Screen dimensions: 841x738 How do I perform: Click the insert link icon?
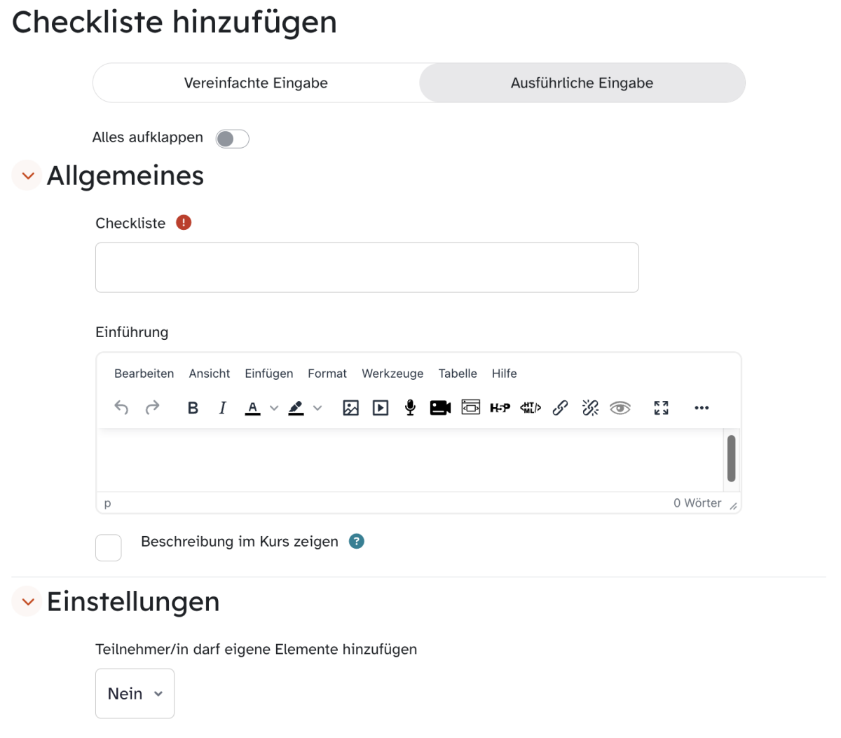coord(560,408)
